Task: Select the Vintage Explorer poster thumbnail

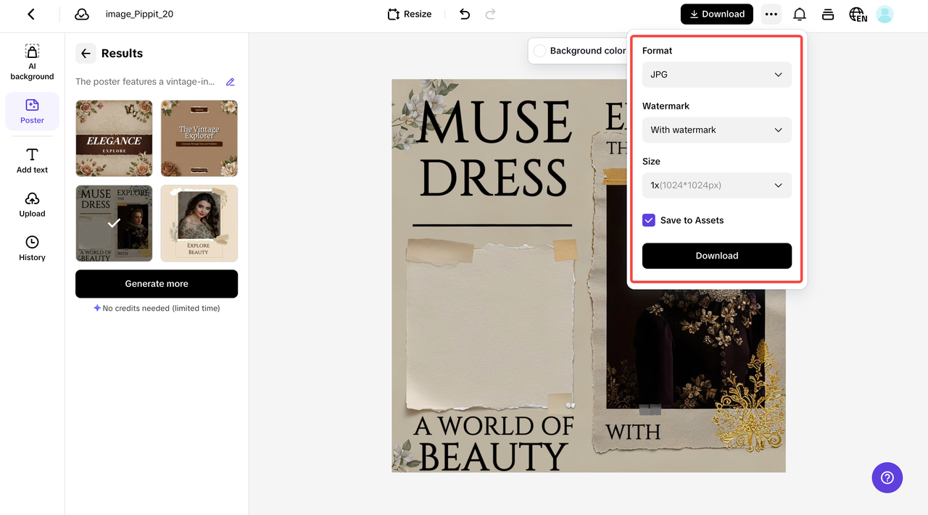Action: click(199, 138)
